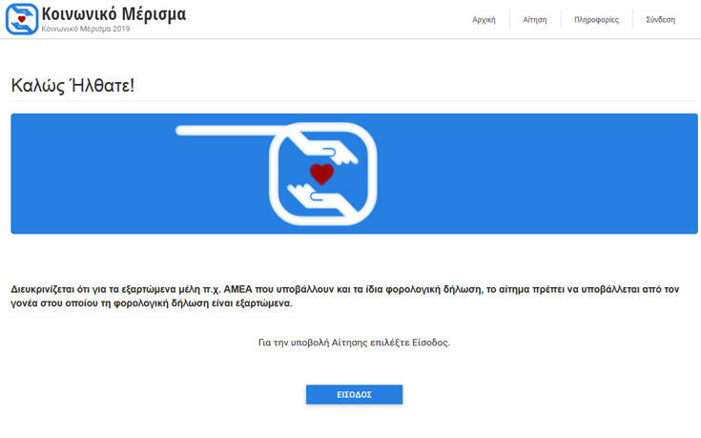Screen dimensions: 701x438
Task: Click the red heart in the banner
Action: 323,174
